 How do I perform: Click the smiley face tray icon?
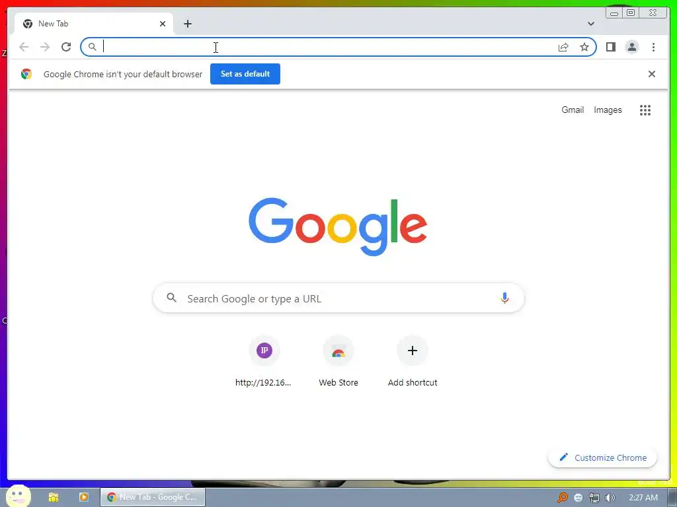pyautogui.click(x=578, y=498)
